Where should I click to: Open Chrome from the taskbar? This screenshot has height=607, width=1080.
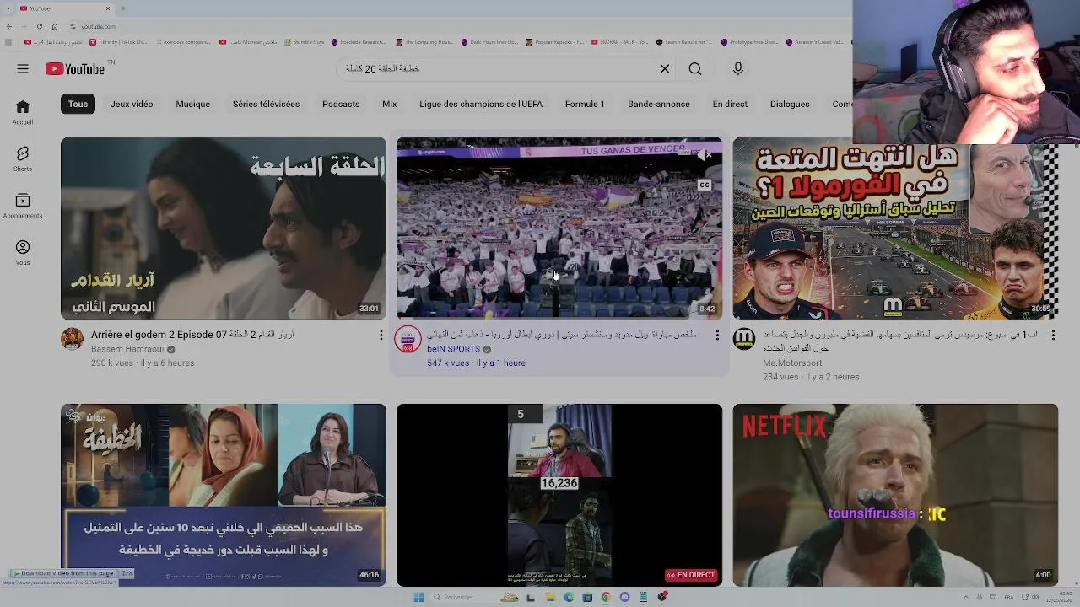click(x=606, y=597)
